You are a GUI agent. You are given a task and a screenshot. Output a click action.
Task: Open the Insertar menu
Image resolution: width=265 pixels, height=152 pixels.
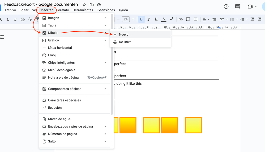47,10
